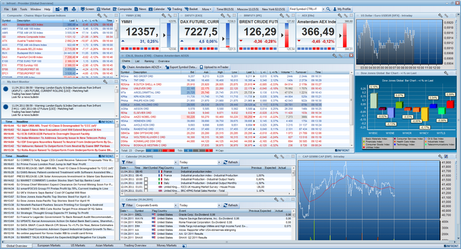
Task: Click the add new tab icon after Money Markets
Action: 184,246
